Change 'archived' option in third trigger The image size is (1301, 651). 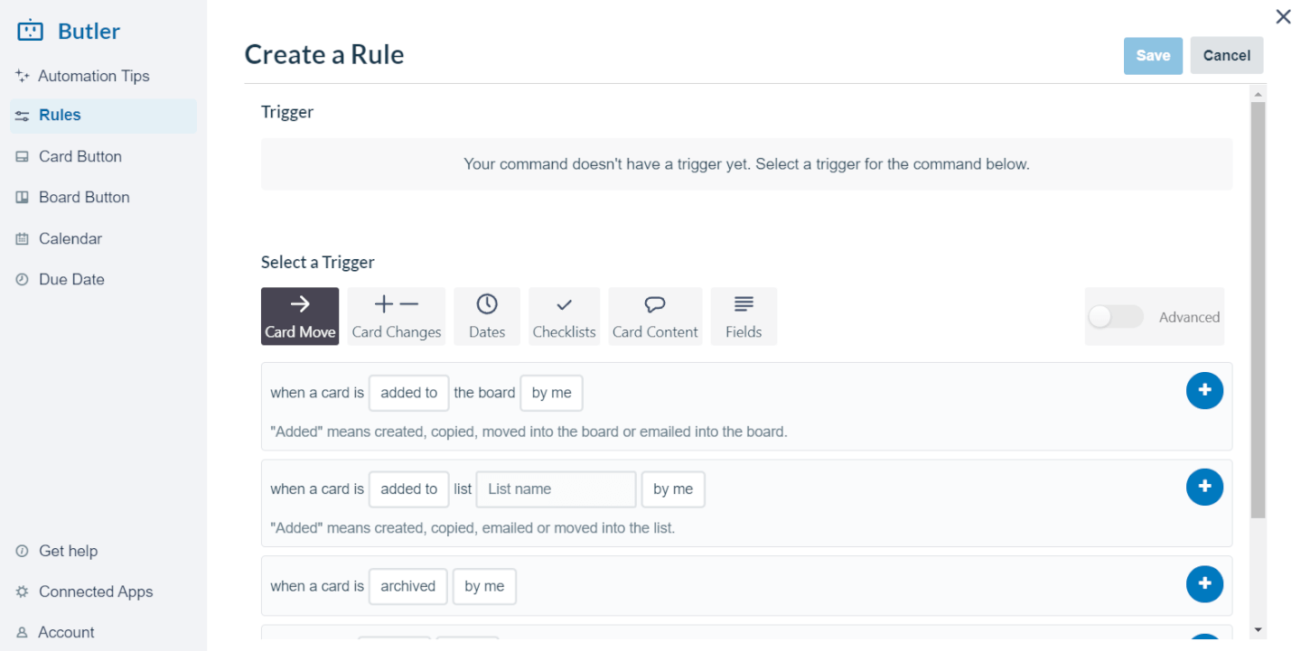click(407, 586)
